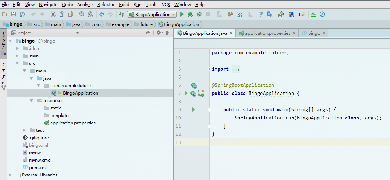Collapse the java folder
This screenshot has width=390, height=180.
tap(31, 78)
